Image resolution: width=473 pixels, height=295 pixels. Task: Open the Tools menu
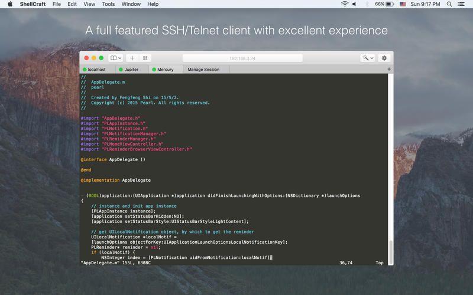108,4
